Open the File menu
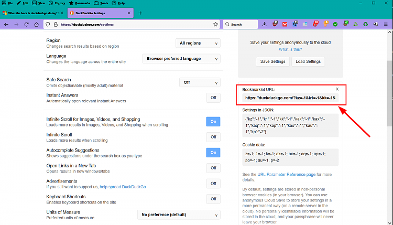Image resolution: width=393 pixels, height=225 pixels. tap(7, 3)
